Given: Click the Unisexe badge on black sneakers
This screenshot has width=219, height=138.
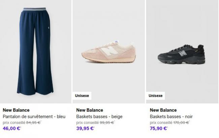Looking at the screenshot, I should 156,96.
